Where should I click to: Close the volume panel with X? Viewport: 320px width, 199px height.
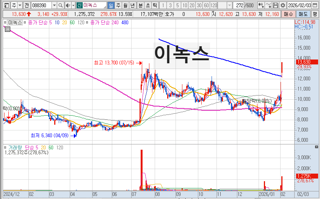click(x=317, y=147)
